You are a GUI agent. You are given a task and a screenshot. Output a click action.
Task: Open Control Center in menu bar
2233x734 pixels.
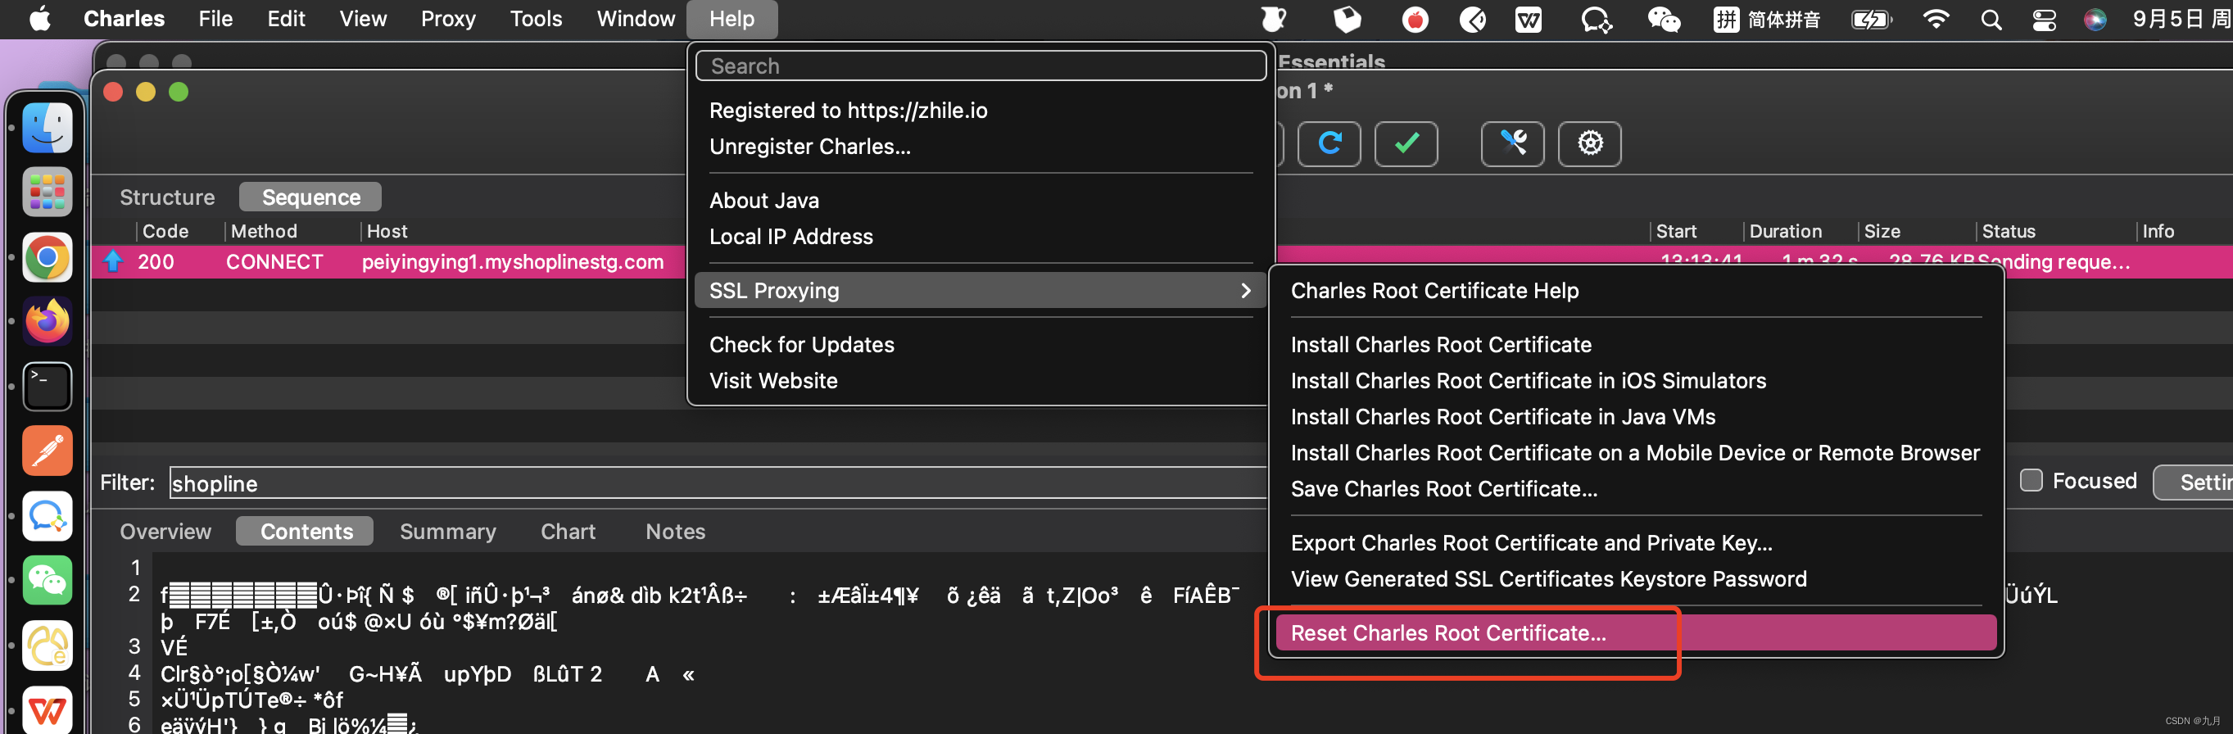point(2044,19)
